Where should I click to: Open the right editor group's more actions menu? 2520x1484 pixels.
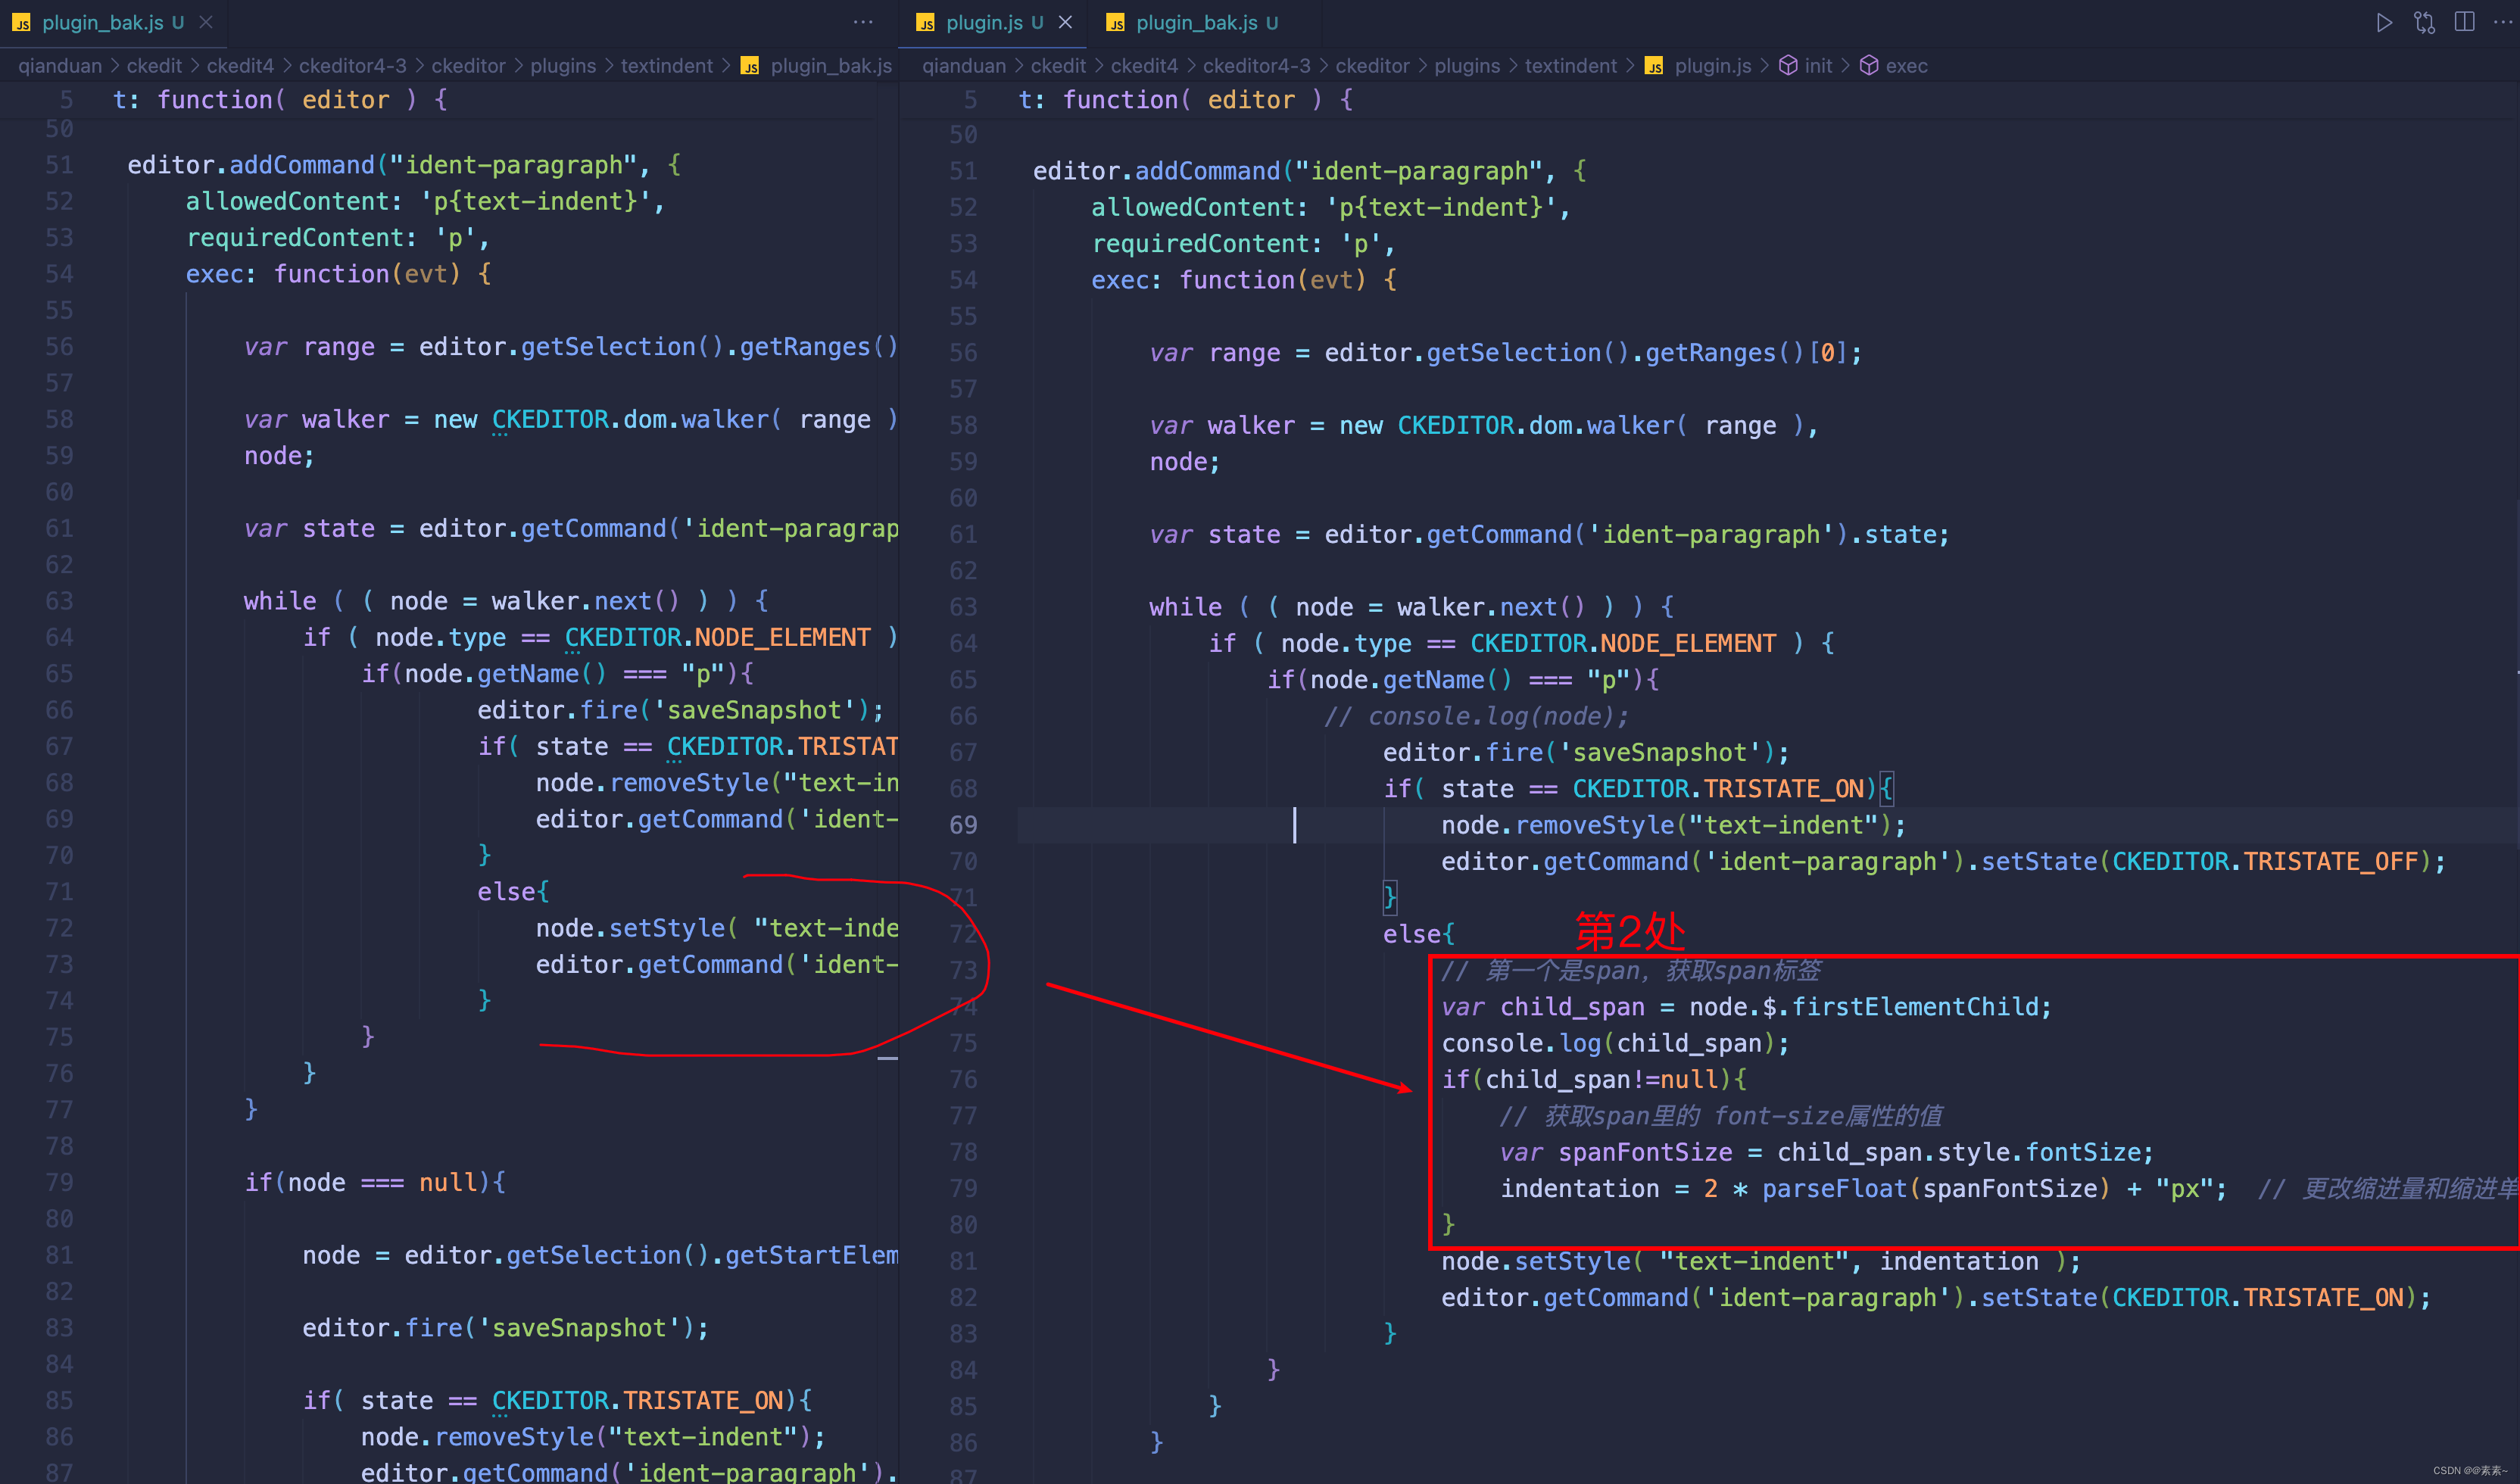[2503, 22]
